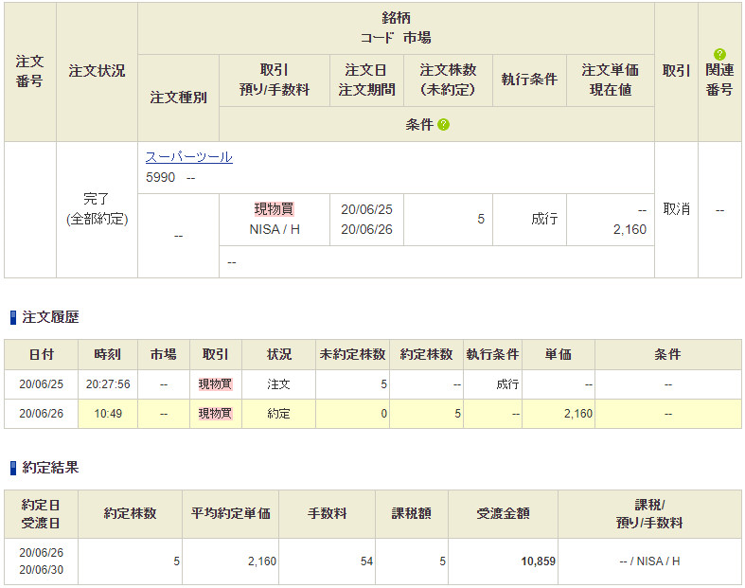Click the 注文履歴 section heading
Image resolution: width=745 pixels, height=588 pixels.
coord(50,317)
